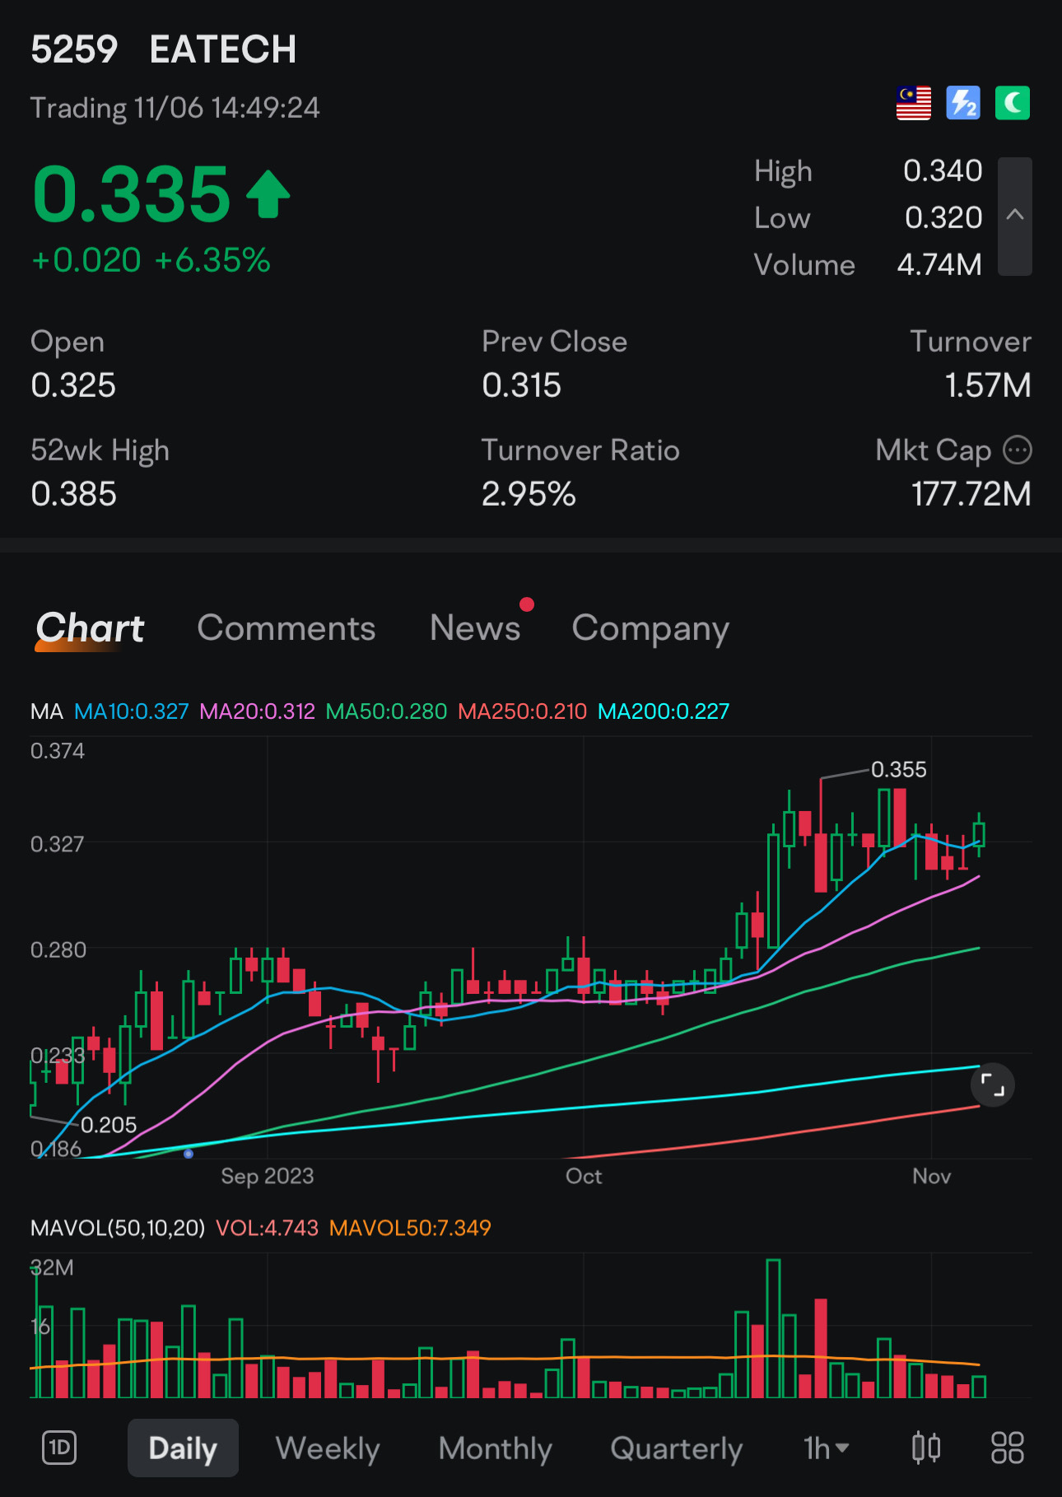Tap the +6.35% change value
1062x1497 pixels.
212,260
